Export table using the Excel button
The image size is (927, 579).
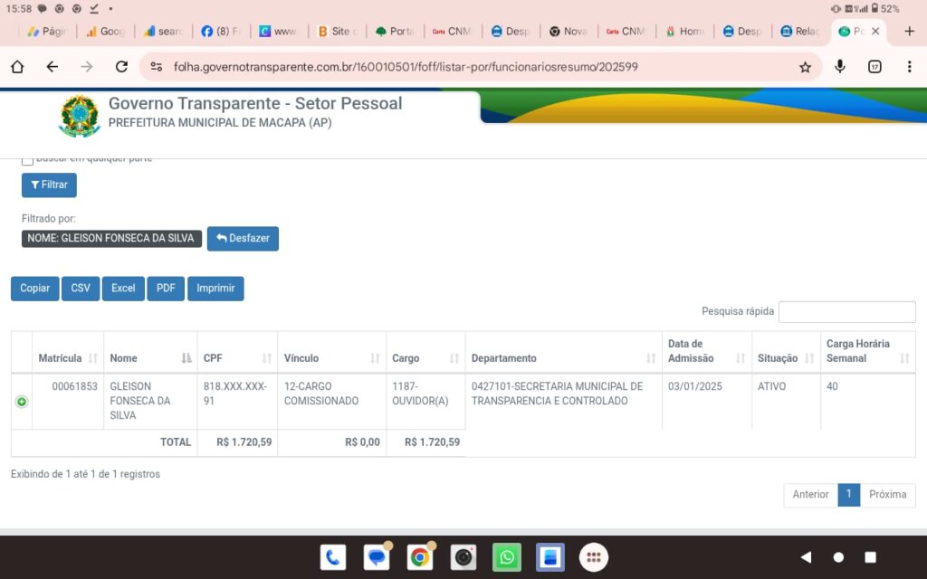(x=123, y=289)
